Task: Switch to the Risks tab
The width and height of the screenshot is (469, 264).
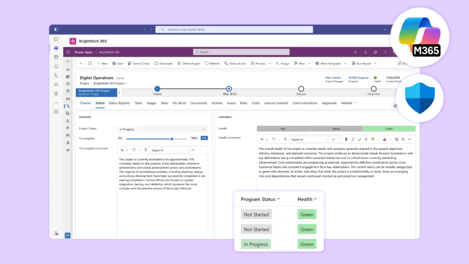Action: click(244, 103)
